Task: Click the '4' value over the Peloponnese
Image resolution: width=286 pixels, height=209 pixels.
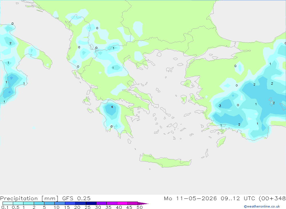Action: [112, 107]
